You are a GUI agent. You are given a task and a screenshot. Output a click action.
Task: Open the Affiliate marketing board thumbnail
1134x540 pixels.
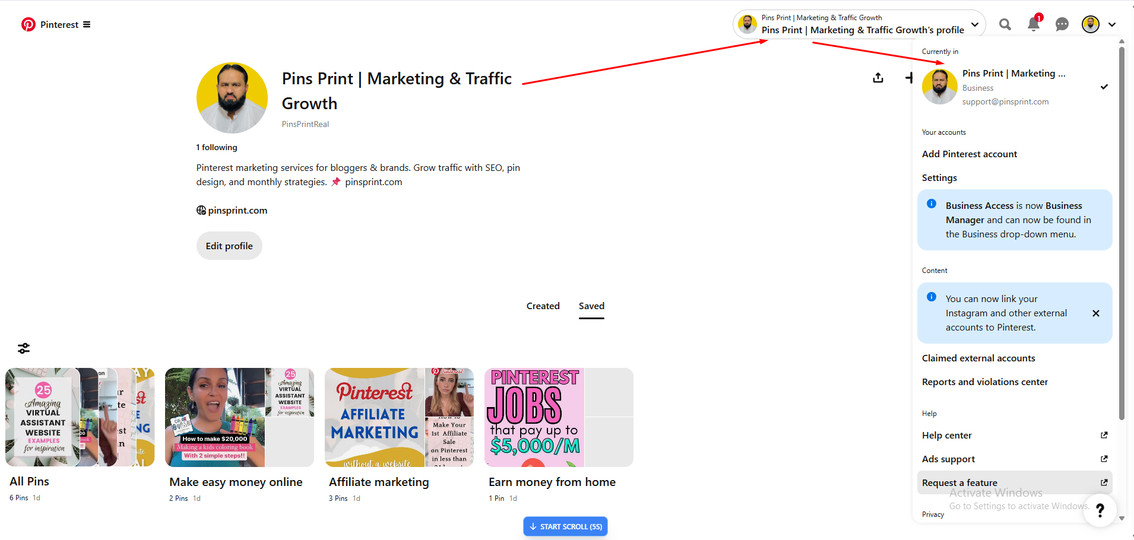(399, 417)
